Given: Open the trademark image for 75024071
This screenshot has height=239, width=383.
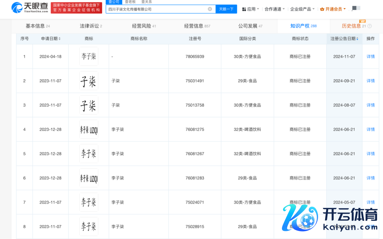Looking at the screenshot, I should tap(89, 202).
